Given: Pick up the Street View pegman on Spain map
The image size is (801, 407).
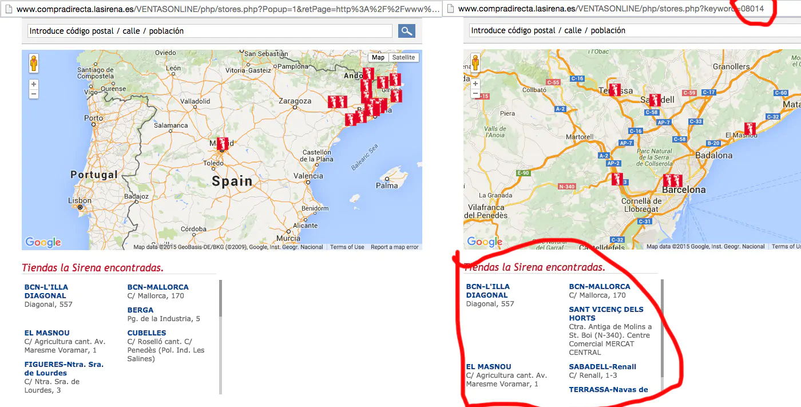Looking at the screenshot, I should point(34,63).
